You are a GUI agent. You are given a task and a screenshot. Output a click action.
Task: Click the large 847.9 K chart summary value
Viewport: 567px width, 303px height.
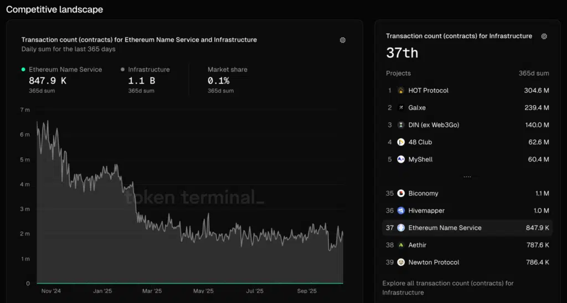coord(48,81)
